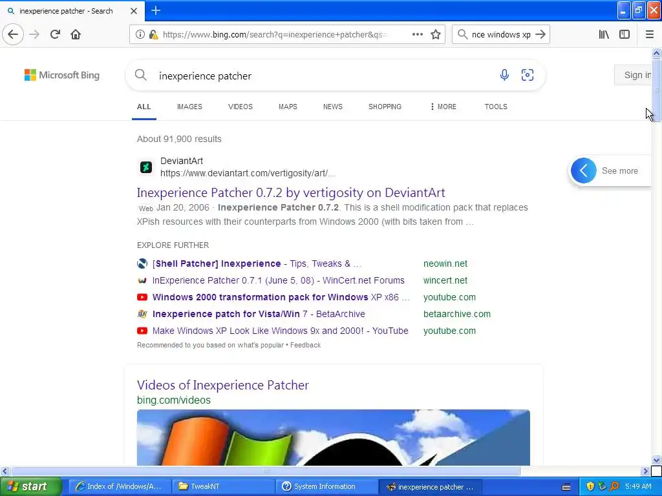The width and height of the screenshot is (662, 496).
Task: Click the 5:49 AM taskbar clock
Action: 638,486
